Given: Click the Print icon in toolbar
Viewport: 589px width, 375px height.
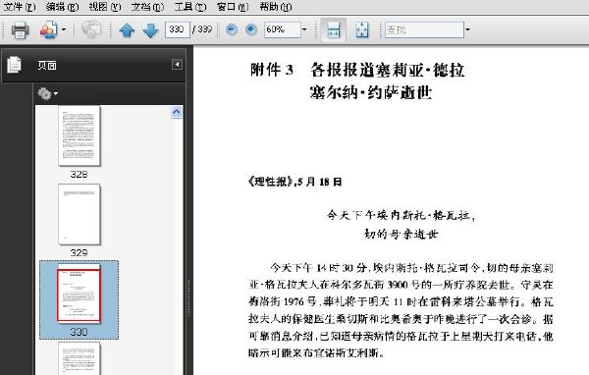Looking at the screenshot, I should click(x=20, y=29).
